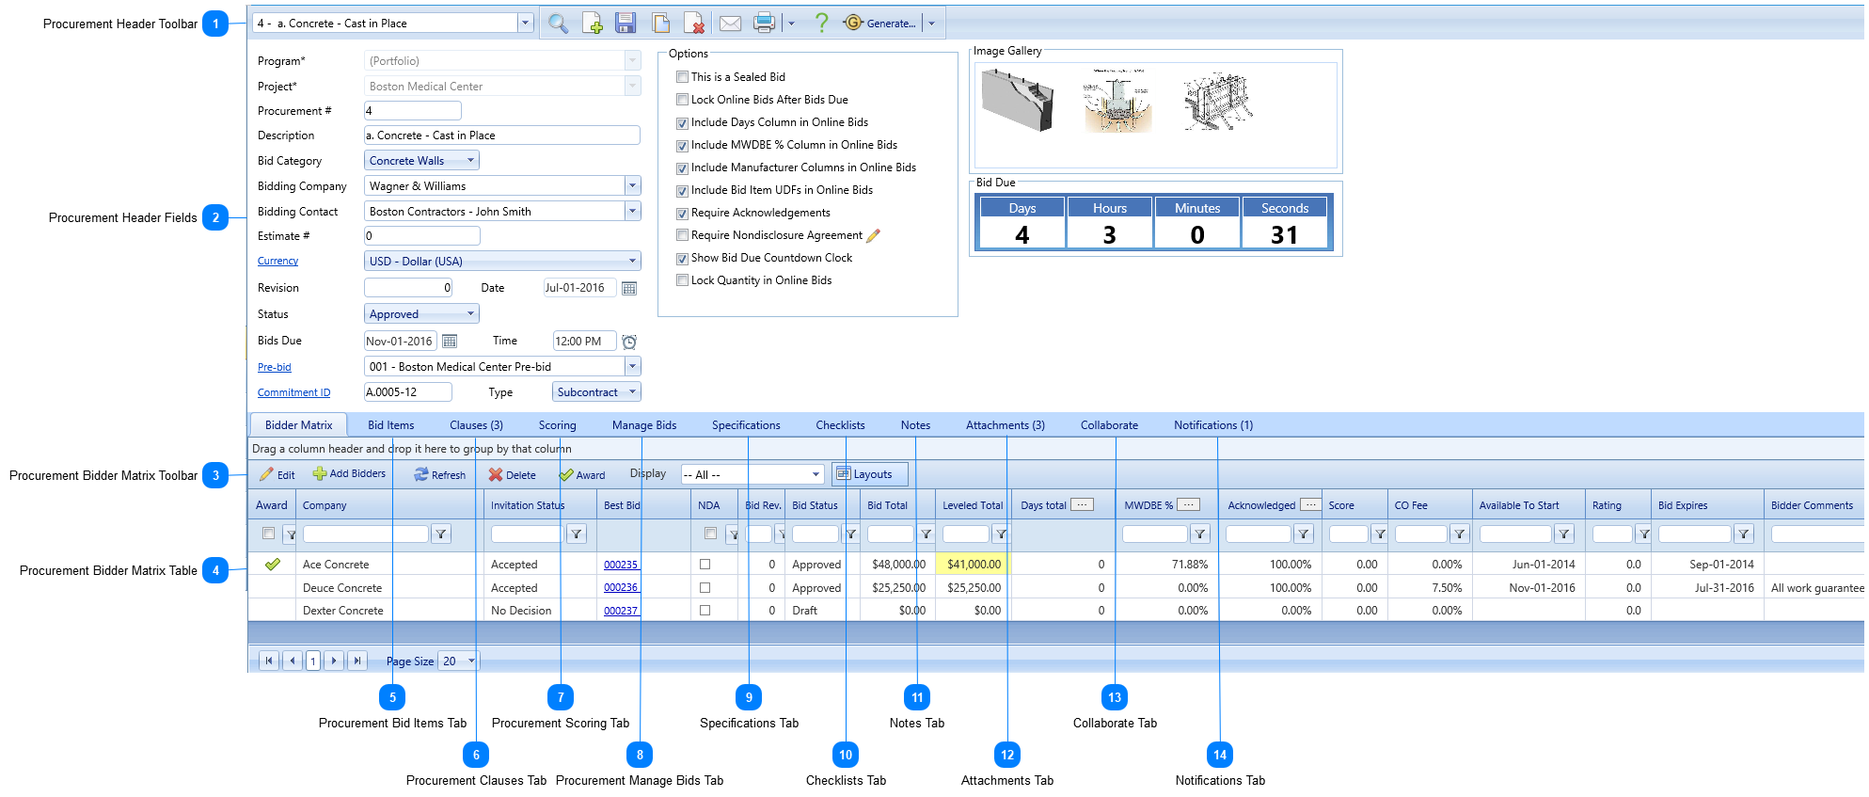Expand the Bidding Contact dropdown
This screenshot has width=1869, height=797.
tap(633, 212)
